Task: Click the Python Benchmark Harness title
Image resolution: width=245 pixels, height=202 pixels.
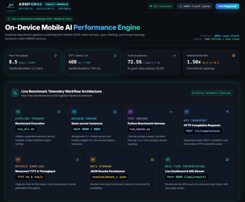Action: pyautogui.click(x=146, y=123)
